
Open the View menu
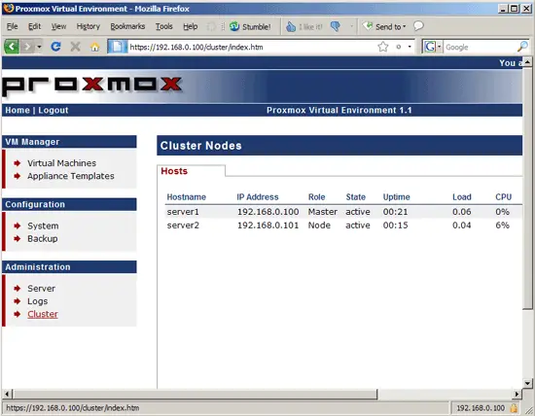pyautogui.click(x=58, y=26)
